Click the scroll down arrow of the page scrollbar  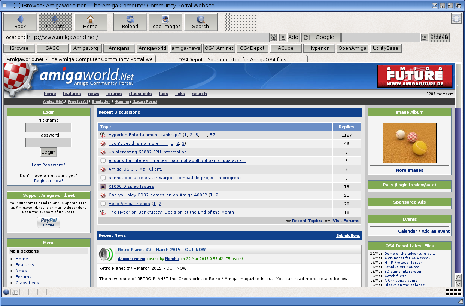point(458,284)
